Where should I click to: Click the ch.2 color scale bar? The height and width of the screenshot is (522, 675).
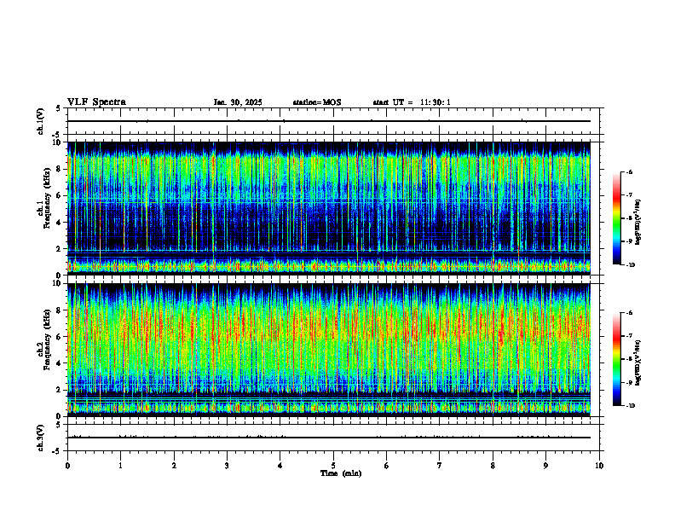coord(616,359)
